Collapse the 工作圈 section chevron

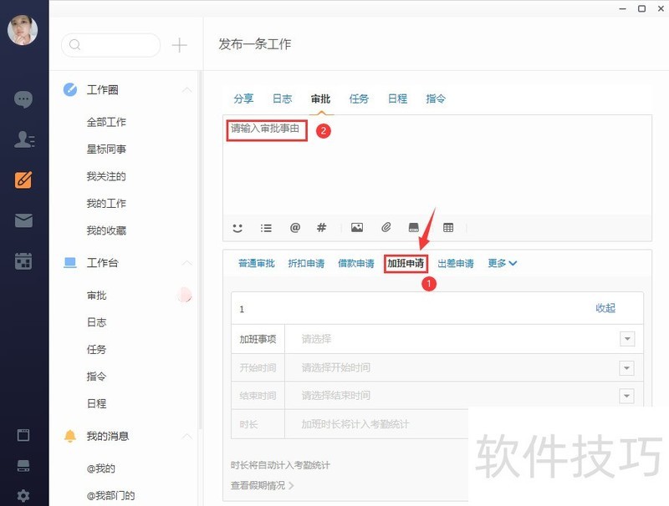click(187, 89)
